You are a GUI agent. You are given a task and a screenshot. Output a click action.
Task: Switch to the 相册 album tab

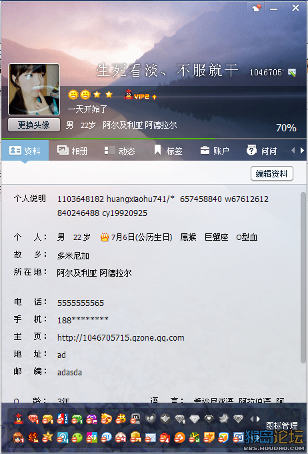[x=73, y=150]
